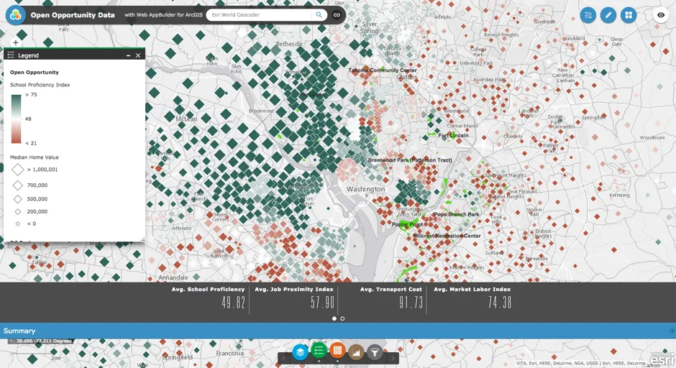Open the swipe widget with arrows icon
This screenshot has width=676, height=368.
[588, 15]
